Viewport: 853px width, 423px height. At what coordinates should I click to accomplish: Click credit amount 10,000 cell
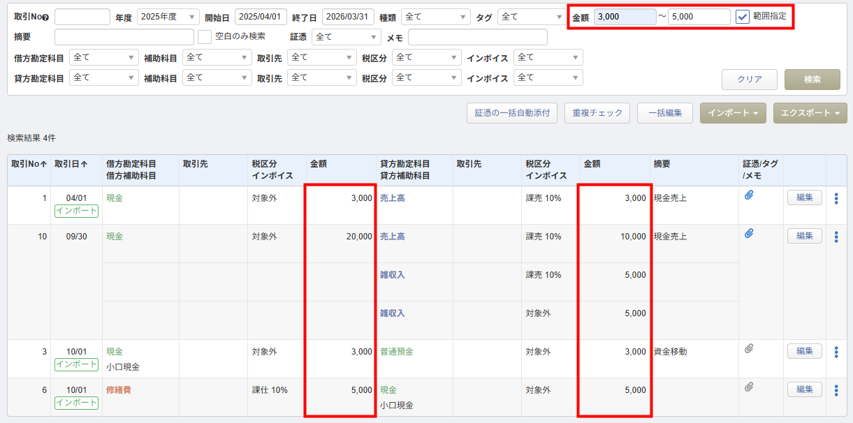633,237
